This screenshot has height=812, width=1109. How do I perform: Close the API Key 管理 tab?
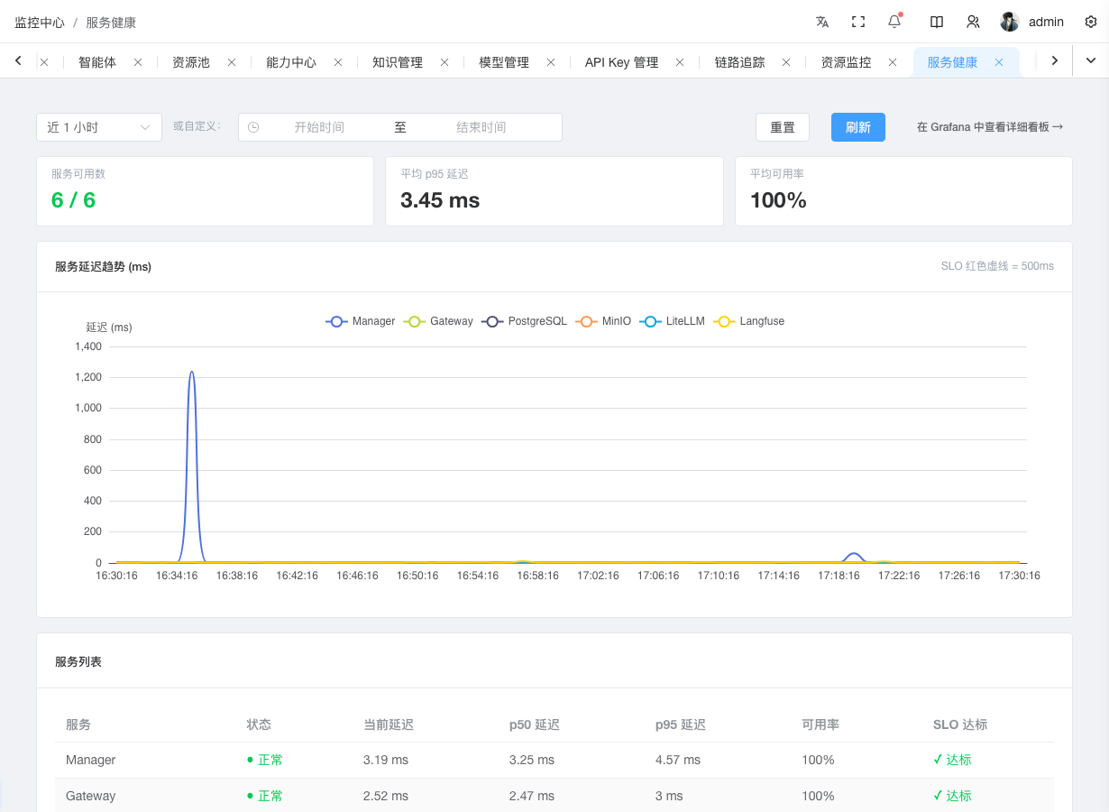click(680, 62)
